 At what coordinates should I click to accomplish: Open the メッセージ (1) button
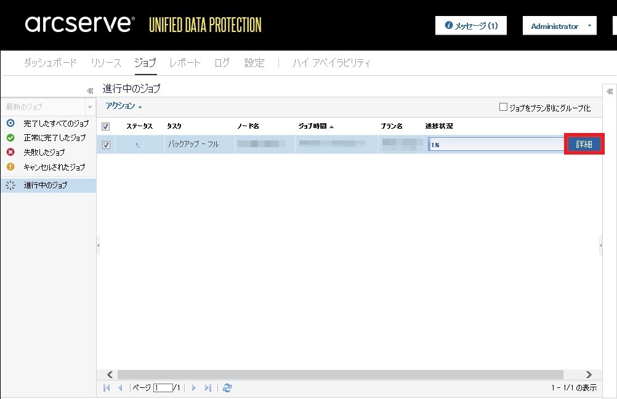(471, 26)
